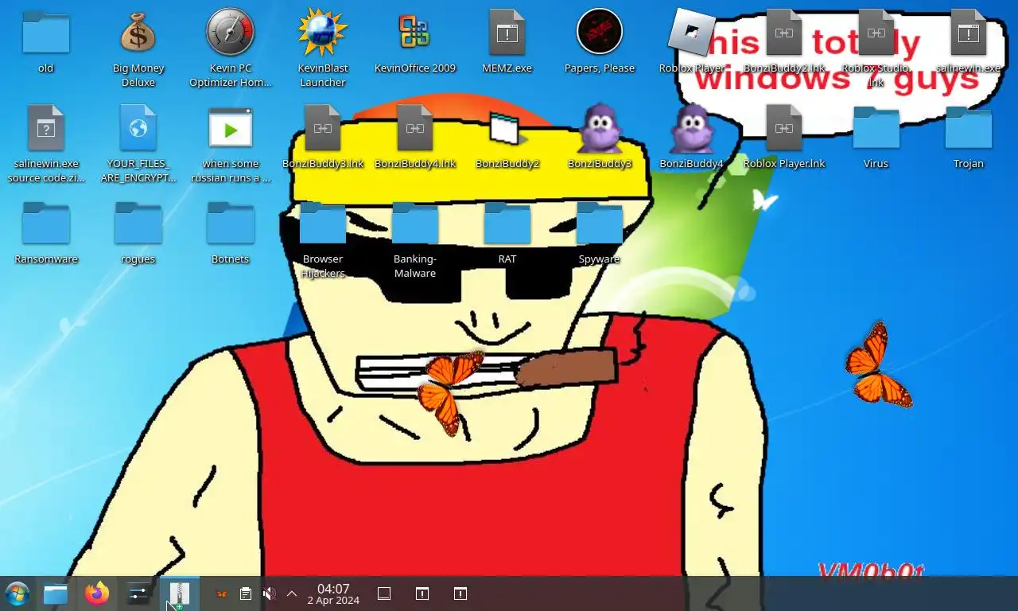
Task: Open the Windows 7 style start menu
Action: [17, 593]
